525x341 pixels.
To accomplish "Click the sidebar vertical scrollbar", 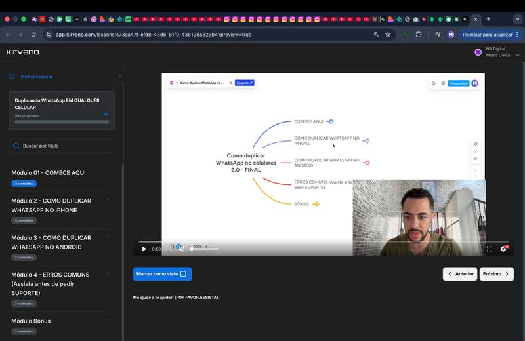I will [x=123, y=251].
